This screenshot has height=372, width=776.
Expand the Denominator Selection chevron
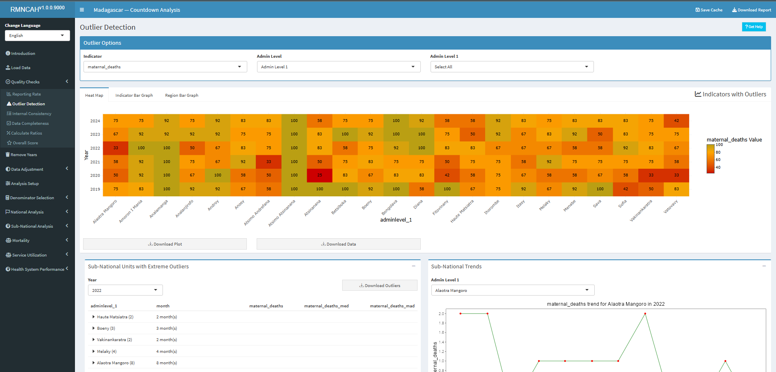coord(67,197)
